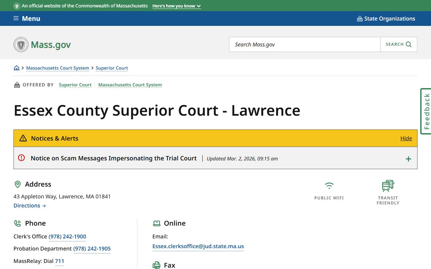Viewport: 431px width, 269px height.
Task: Call Clerk's Office (978) 242-1900
Action: click(x=67, y=236)
